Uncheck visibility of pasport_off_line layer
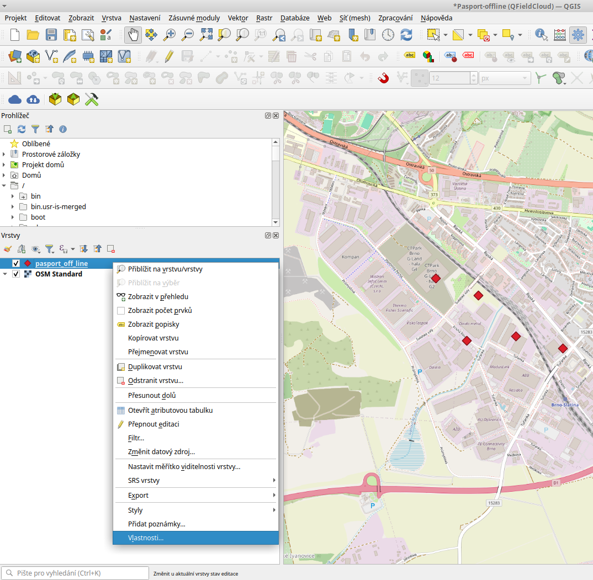Viewport: 593px width, 580px height. click(x=16, y=263)
